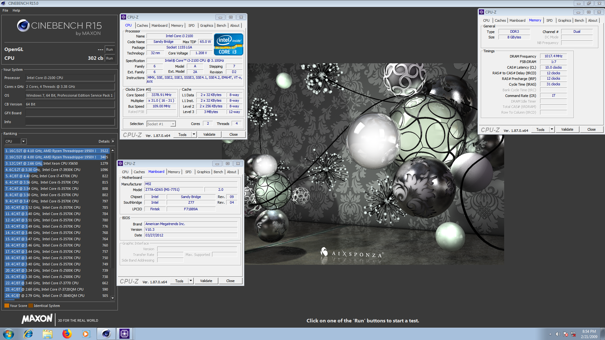Launch Firefox from the taskbar
The height and width of the screenshot is (340, 605).
pyautogui.click(x=67, y=334)
